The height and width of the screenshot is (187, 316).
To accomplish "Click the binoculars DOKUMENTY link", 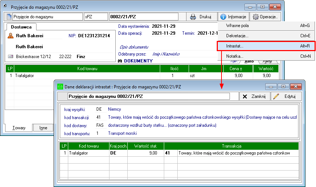I will [135, 61].
